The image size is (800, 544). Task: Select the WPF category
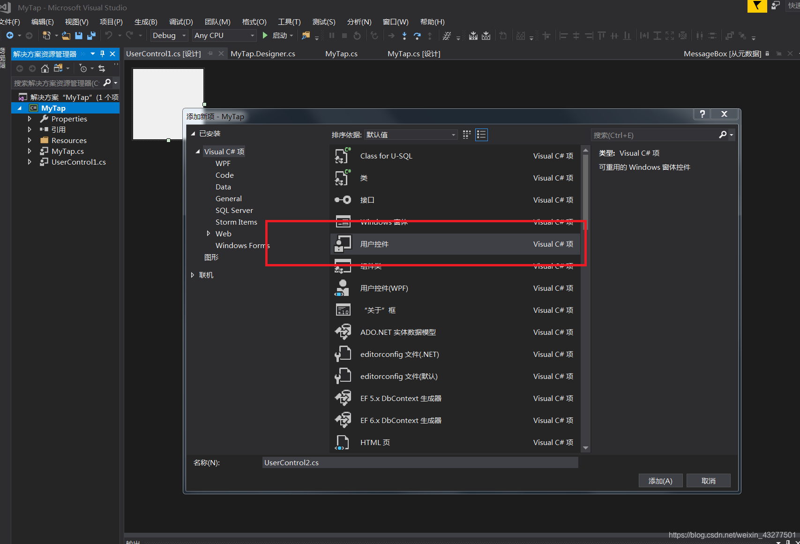click(x=223, y=163)
